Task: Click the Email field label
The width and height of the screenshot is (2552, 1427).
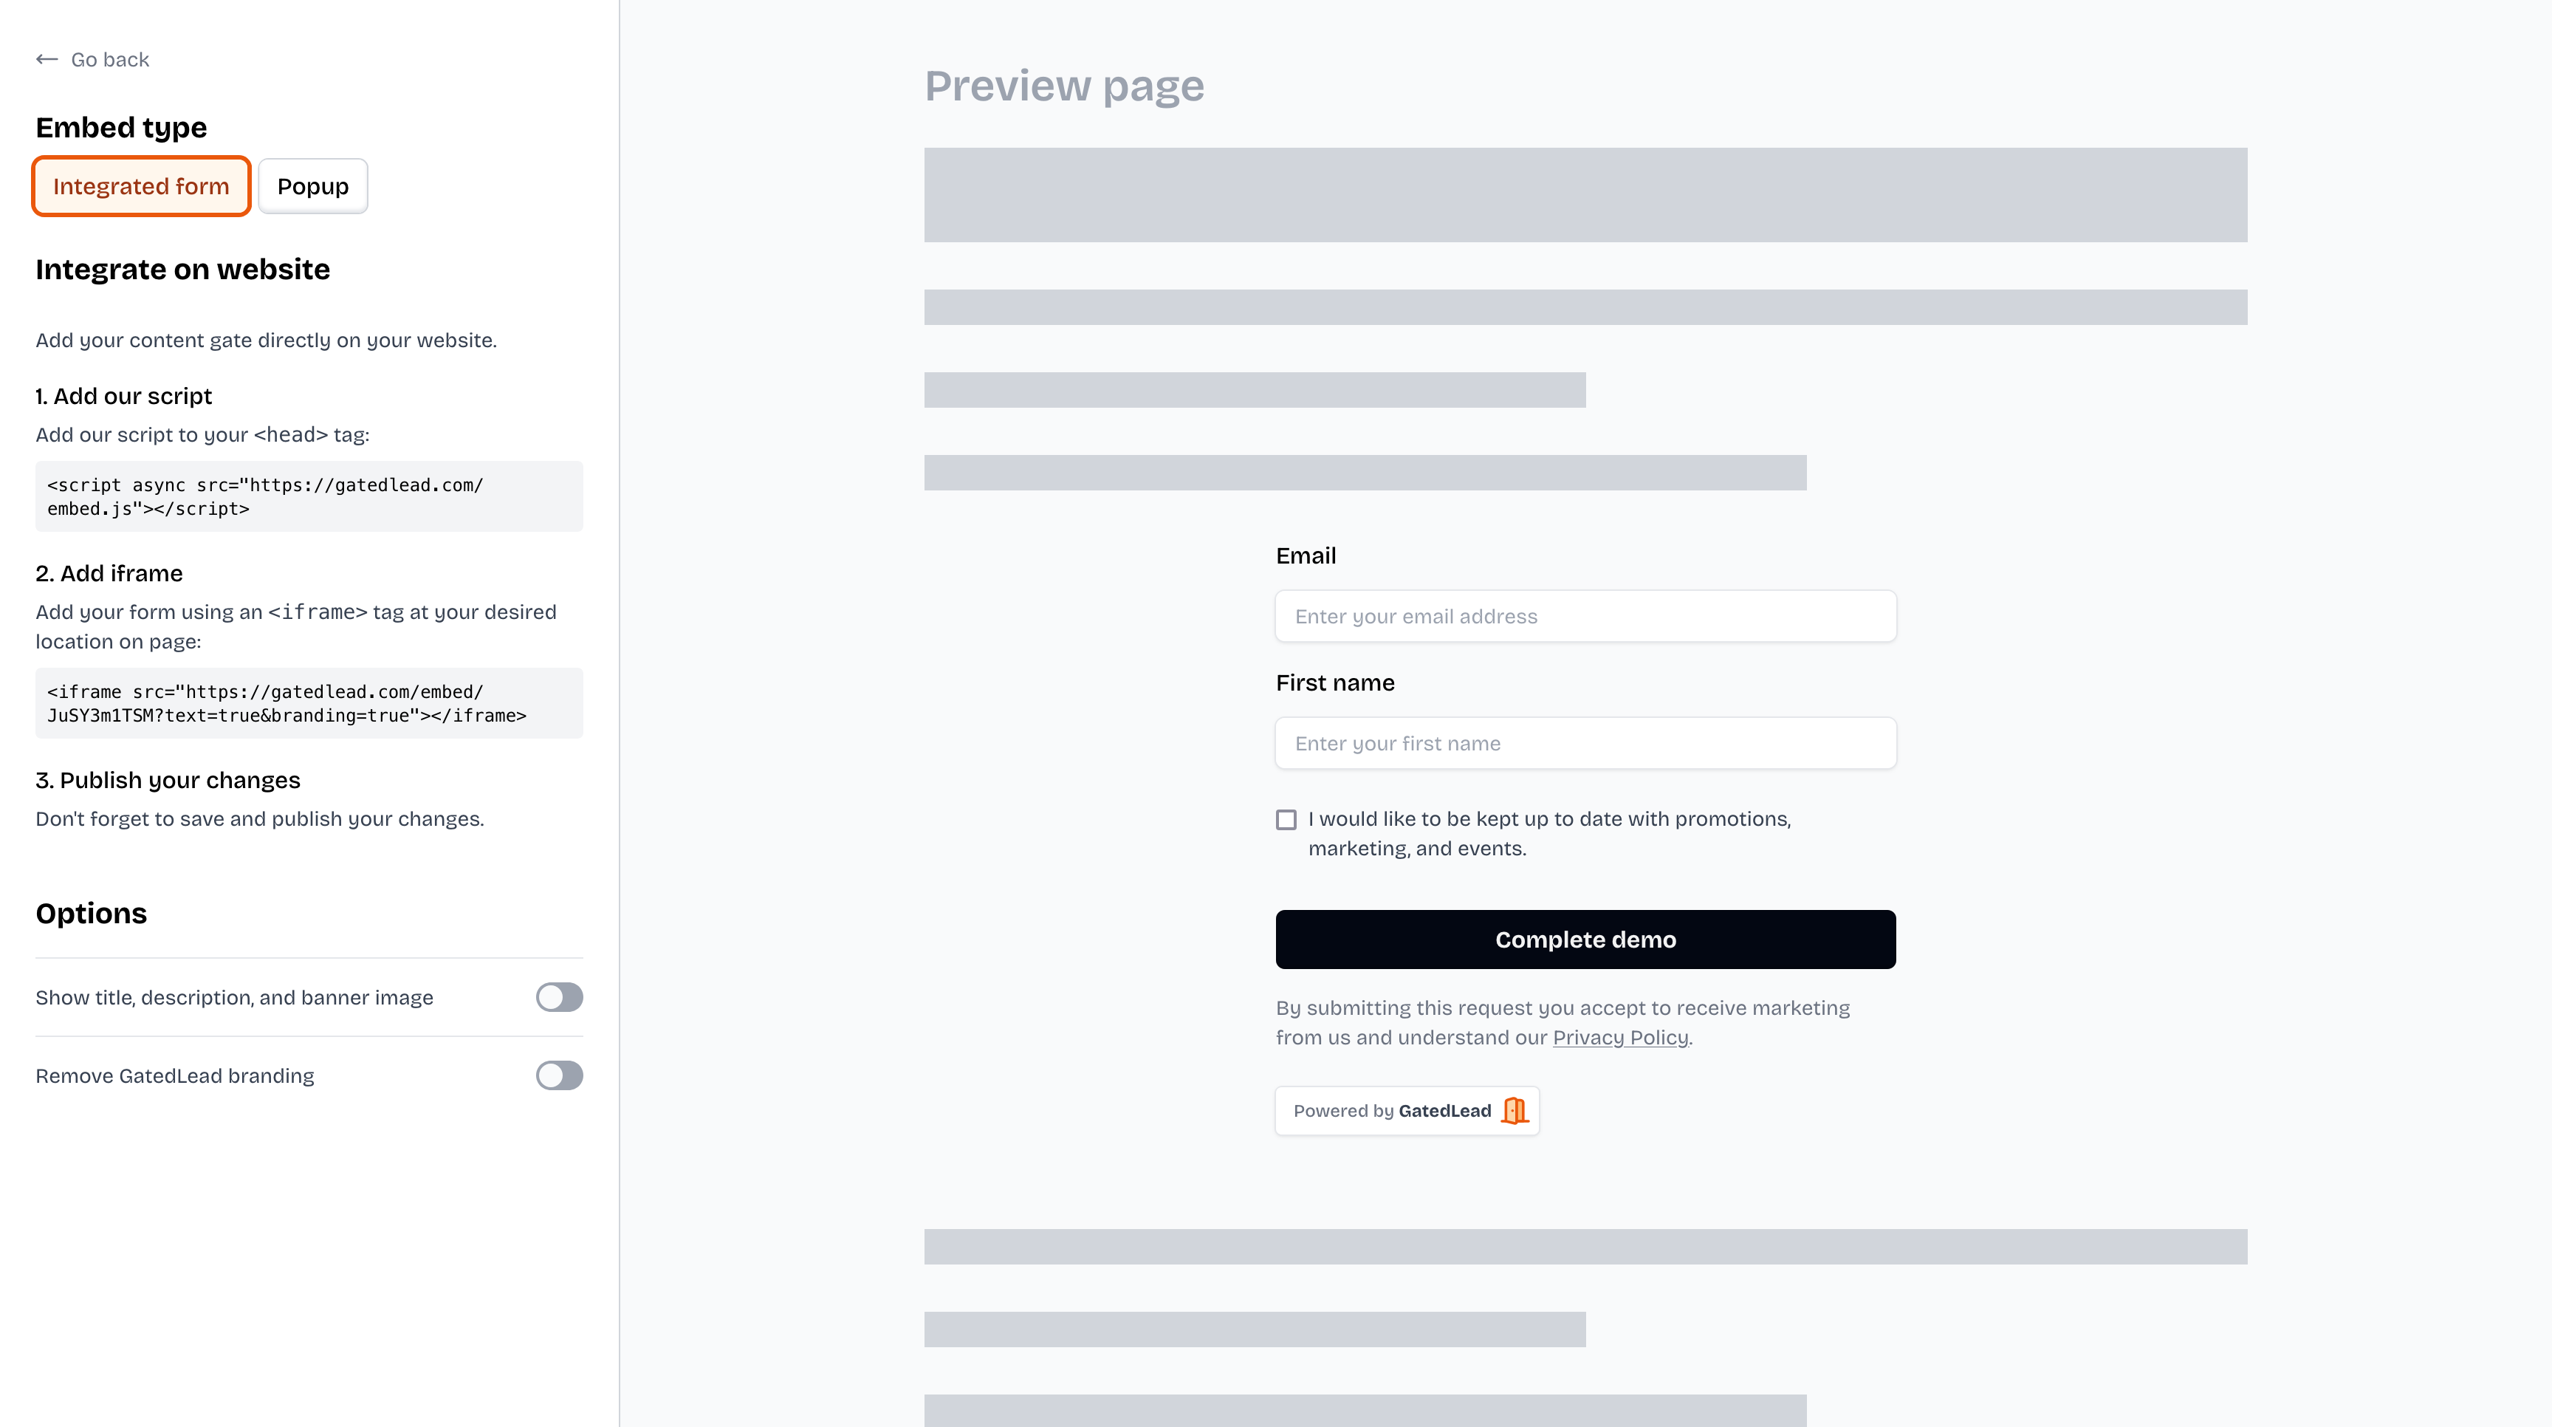Action: (1306, 556)
